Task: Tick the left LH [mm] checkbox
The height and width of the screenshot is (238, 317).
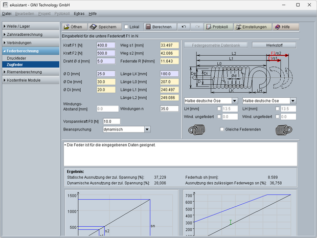Action: pos(219,109)
